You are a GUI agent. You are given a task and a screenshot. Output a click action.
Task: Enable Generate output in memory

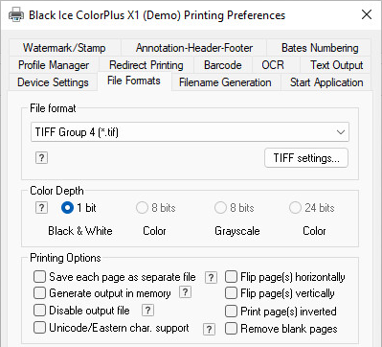39,293
